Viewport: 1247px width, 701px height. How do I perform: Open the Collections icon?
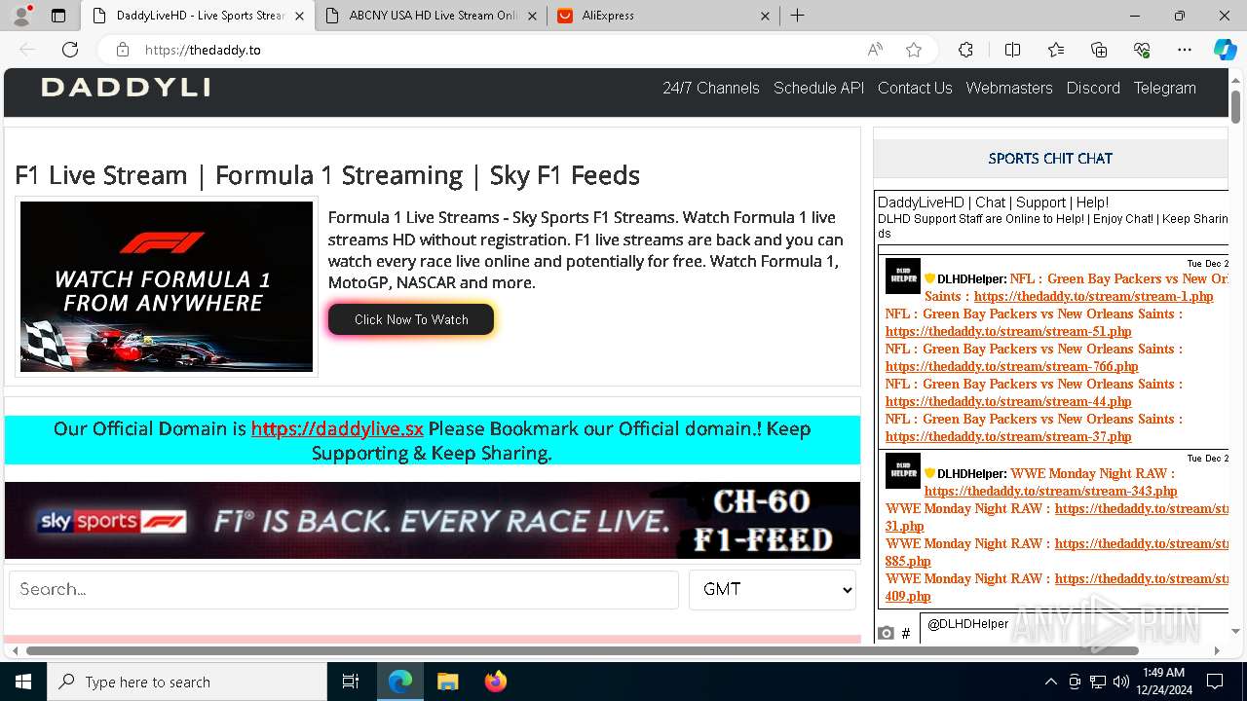[x=1099, y=50]
